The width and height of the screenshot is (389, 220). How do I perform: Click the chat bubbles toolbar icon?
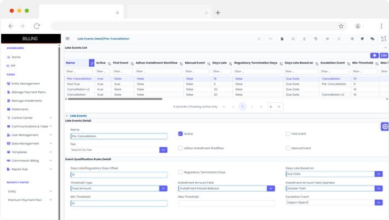coord(372,39)
